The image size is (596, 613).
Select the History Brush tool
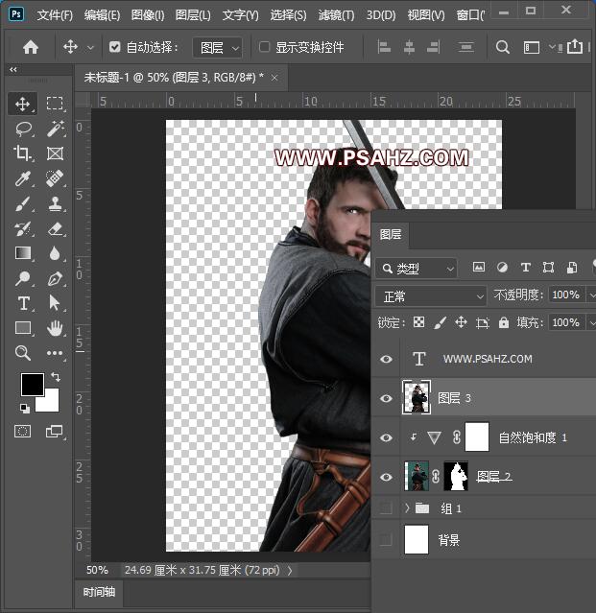click(23, 228)
